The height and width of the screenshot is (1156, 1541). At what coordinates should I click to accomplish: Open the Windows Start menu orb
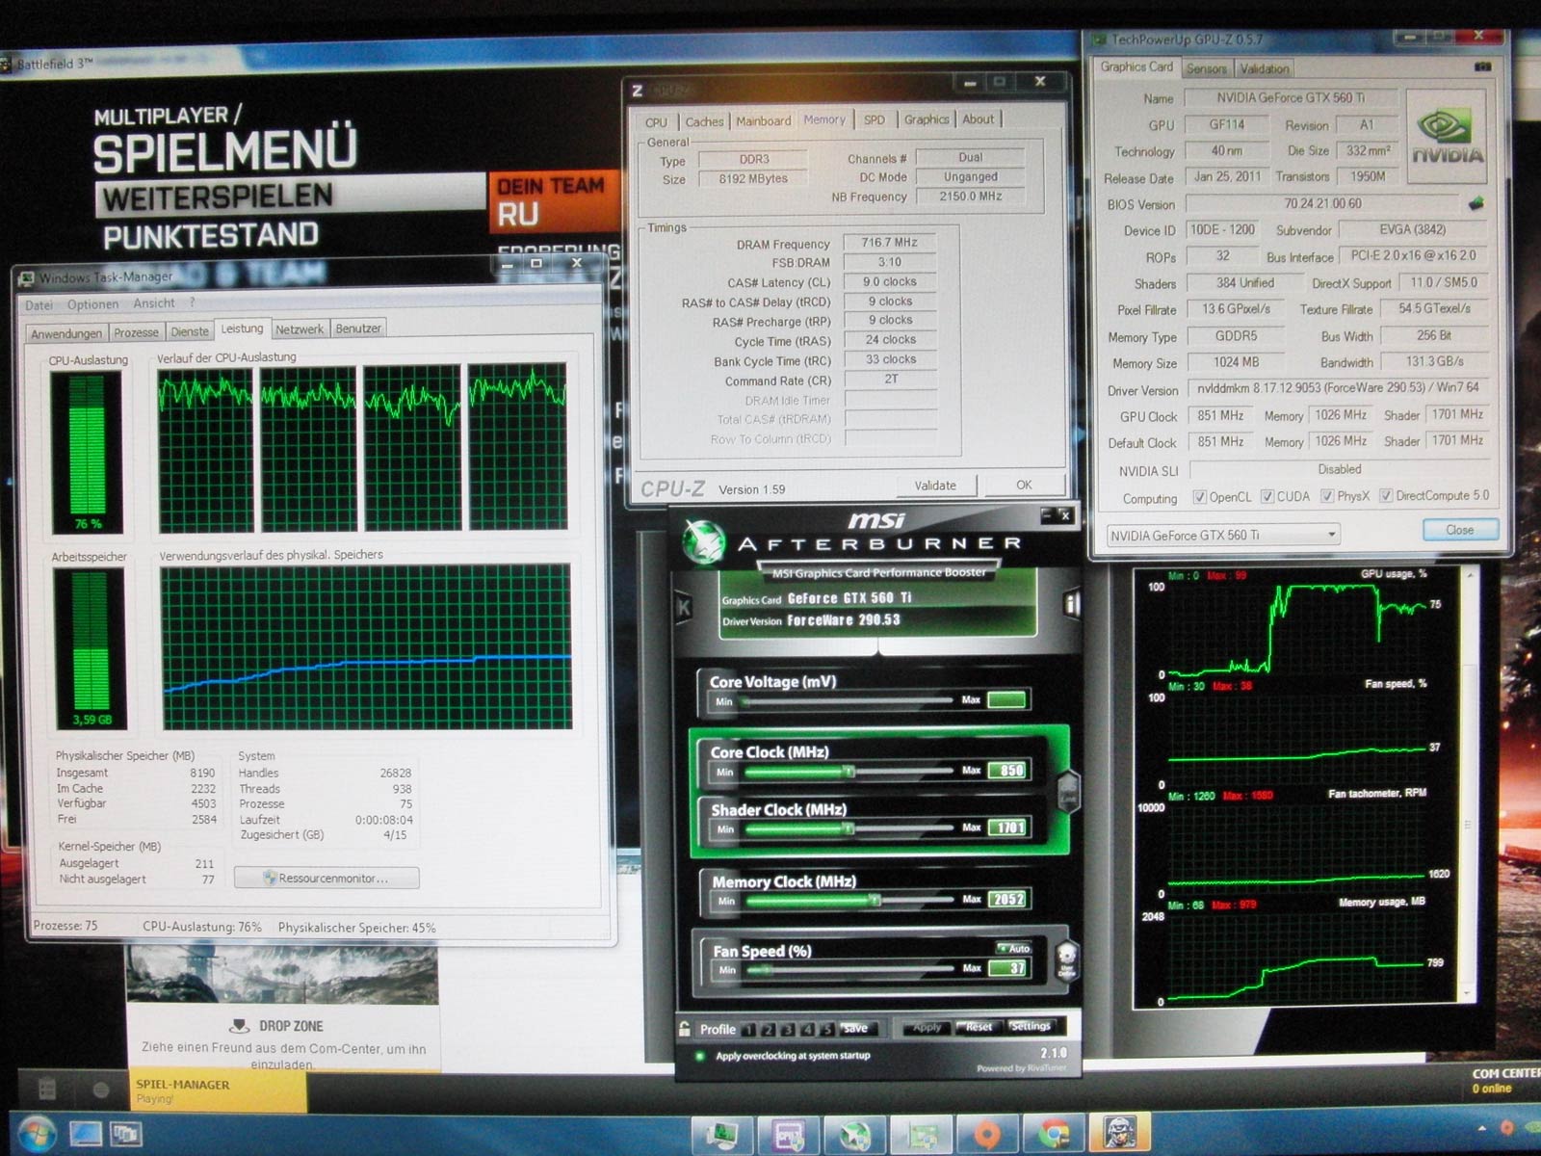(37, 1133)
